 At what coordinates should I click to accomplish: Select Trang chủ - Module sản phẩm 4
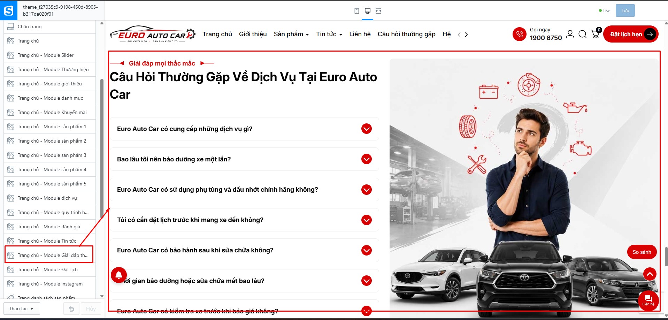[50, 169]
